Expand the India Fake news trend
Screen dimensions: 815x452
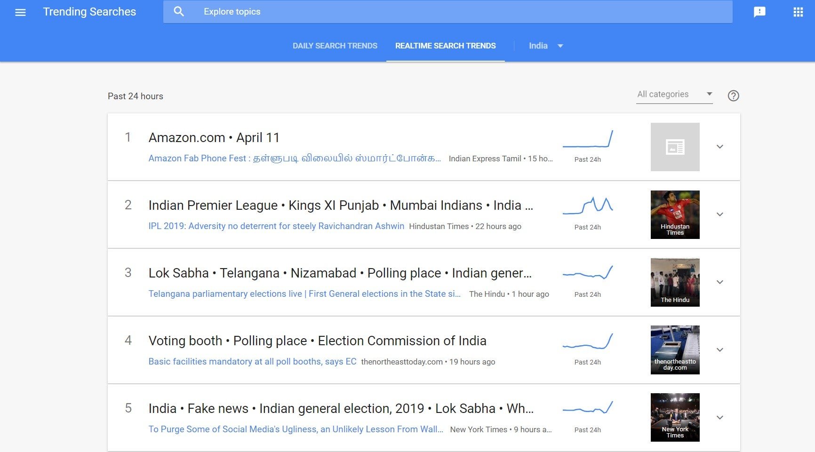pos(719,418)
